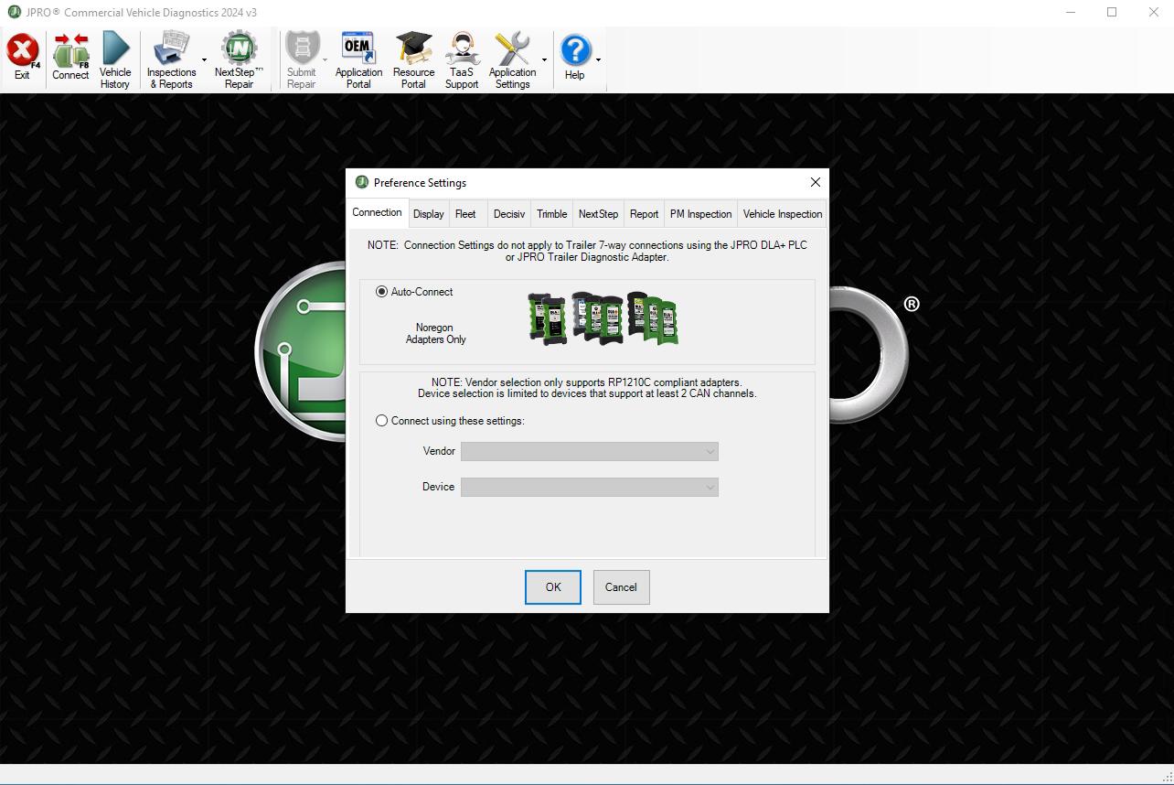Cancel the Preference Settings dialog
The width and height of the screenshot is (1174, 785).
(621, 586)
